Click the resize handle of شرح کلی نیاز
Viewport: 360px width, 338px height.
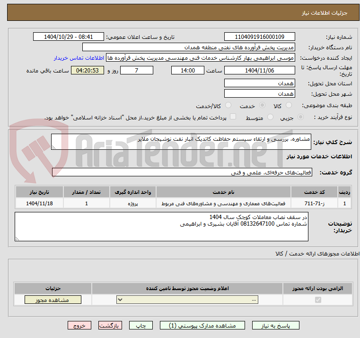tap(53, 147)
